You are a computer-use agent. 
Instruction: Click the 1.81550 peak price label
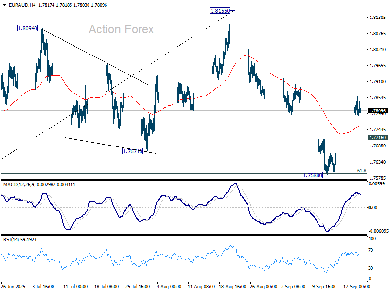pyautogui.click(x=220, y=10)
